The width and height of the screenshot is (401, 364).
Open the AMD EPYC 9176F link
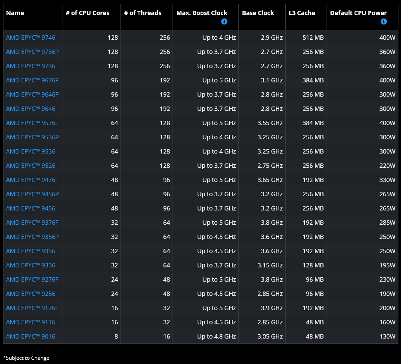32,308
